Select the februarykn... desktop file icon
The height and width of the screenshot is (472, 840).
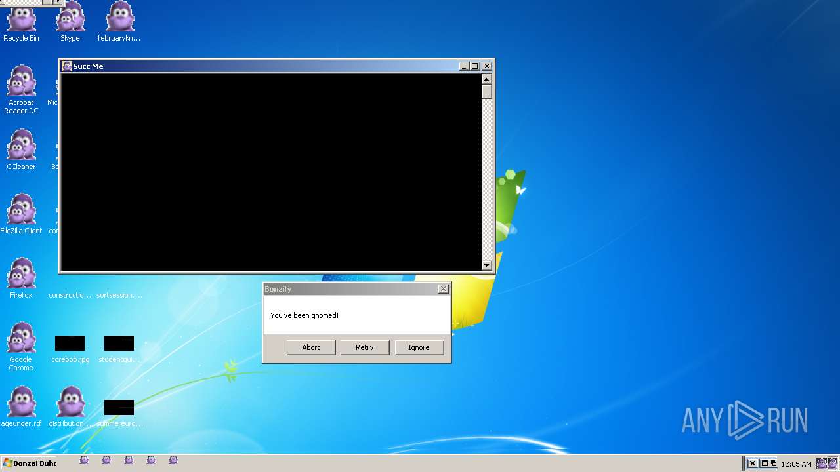119,22
